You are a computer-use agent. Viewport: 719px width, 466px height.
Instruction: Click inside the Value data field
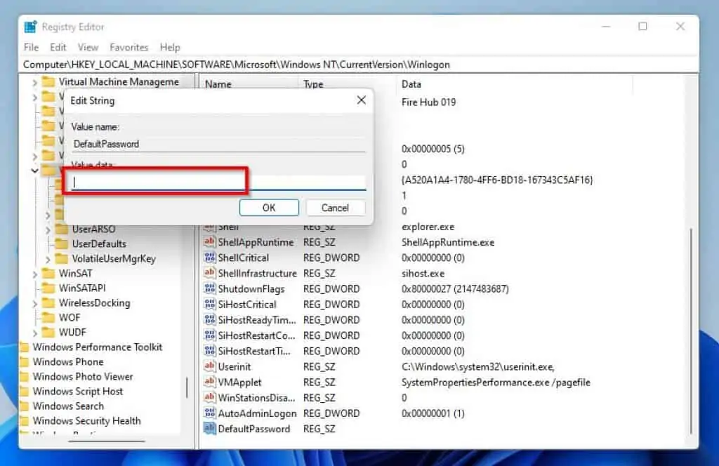(x=154, y=181)
